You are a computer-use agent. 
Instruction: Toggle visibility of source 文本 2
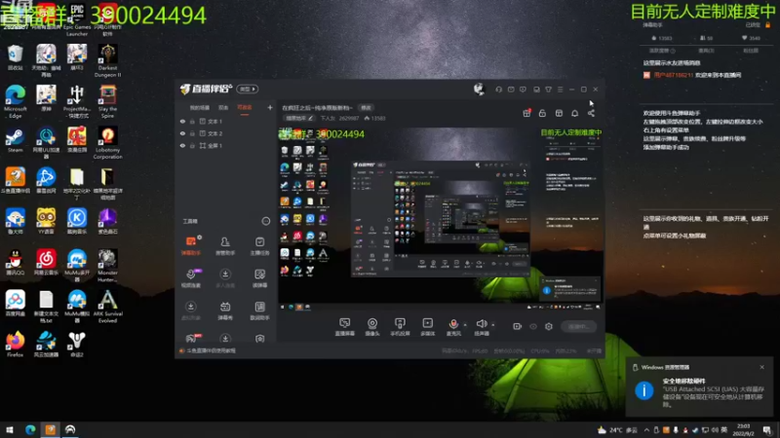(x=182, y=133)
